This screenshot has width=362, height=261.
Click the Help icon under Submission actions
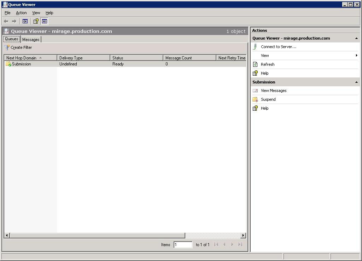[x=255, y=108]
